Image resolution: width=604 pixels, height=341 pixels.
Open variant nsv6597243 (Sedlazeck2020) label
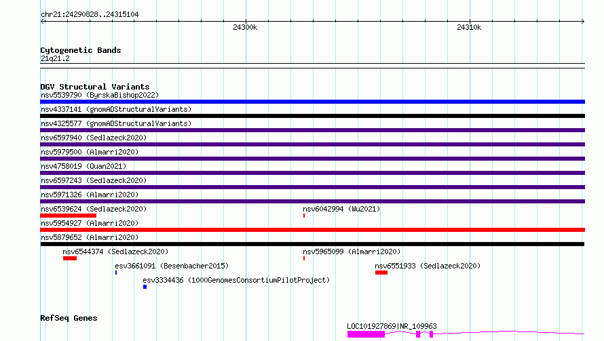coord(94,180)
